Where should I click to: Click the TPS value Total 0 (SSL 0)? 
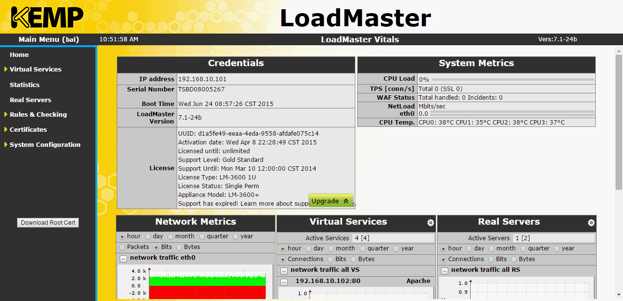click(440, 89)
